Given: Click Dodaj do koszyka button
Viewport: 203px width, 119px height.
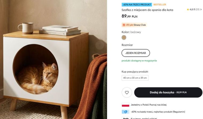Looking at the screenshot, I should (168, 92).
